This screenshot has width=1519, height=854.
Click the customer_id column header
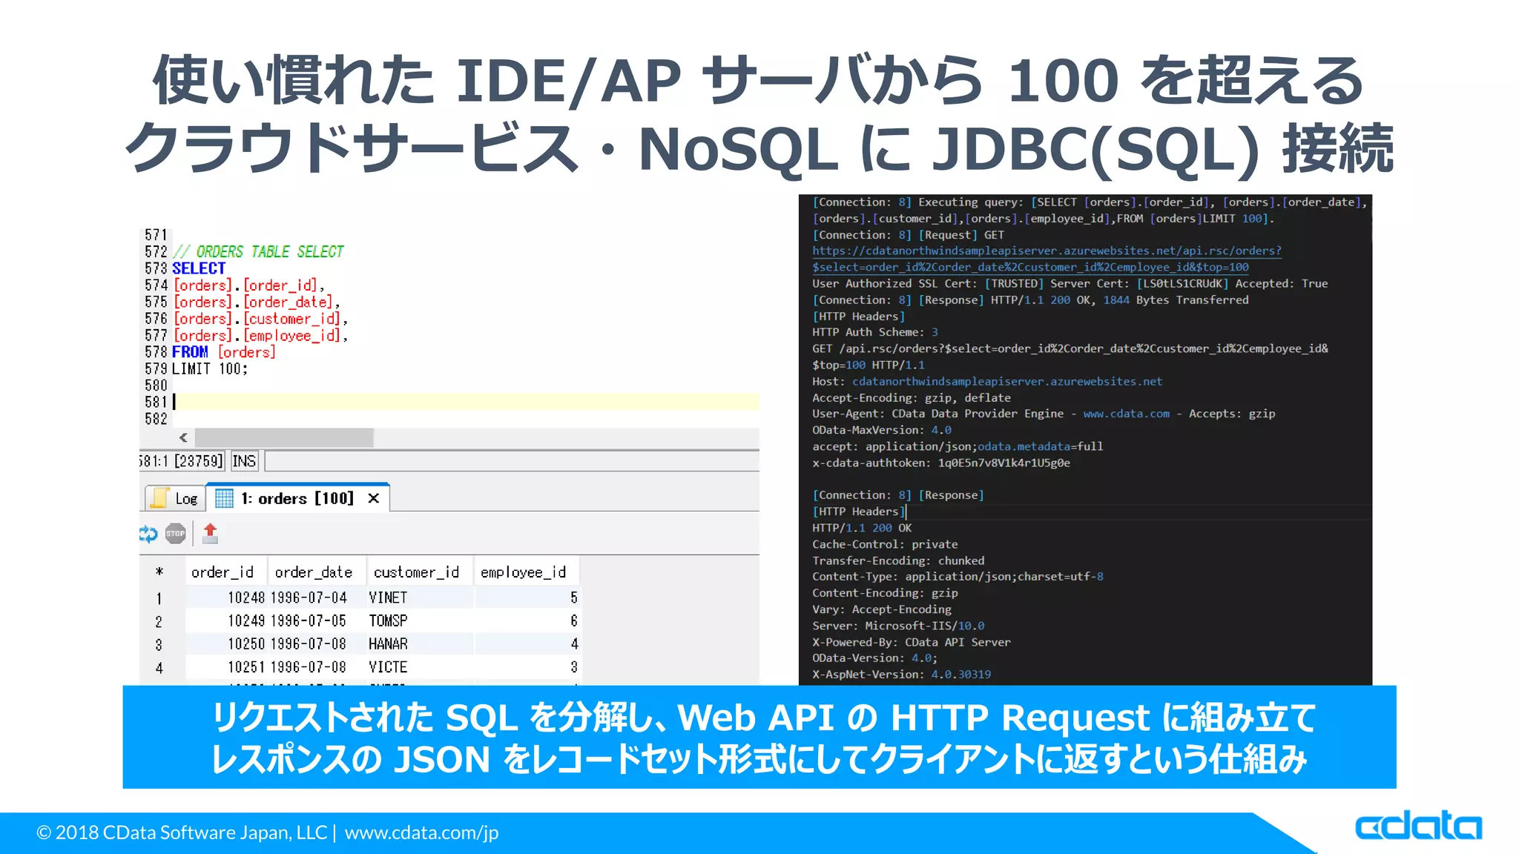416,572
